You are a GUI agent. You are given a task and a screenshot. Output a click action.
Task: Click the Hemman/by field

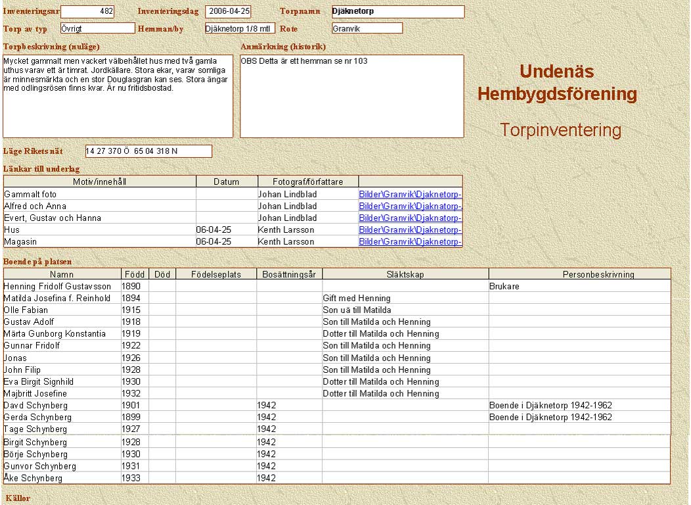click(x=239, y=28)
